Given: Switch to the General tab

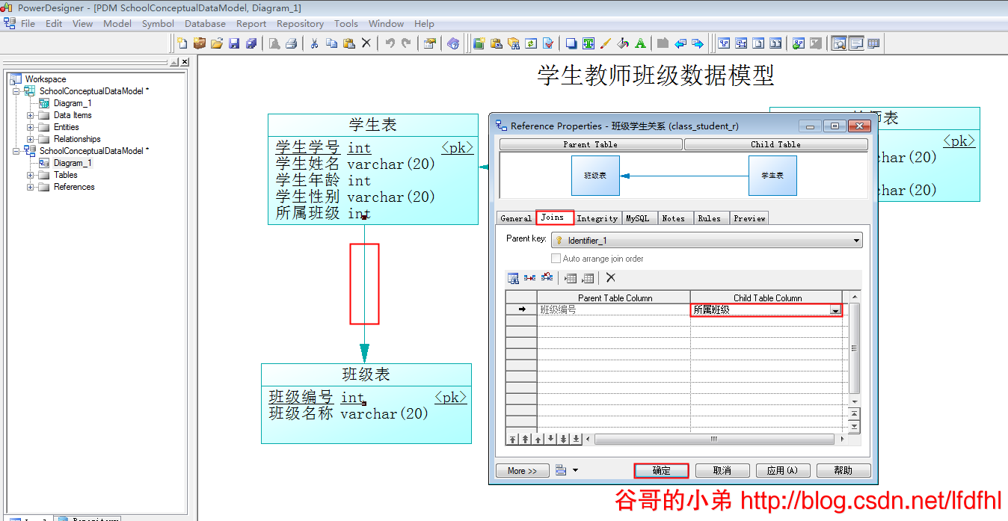Looking at the screenshot, I should (516, 218).
